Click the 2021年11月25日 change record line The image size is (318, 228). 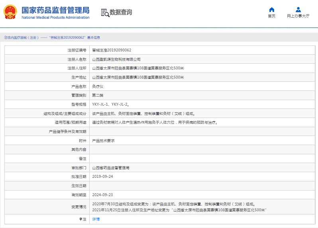coord(179,210)
